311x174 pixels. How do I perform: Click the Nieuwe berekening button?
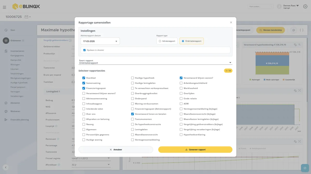point(271,30)
